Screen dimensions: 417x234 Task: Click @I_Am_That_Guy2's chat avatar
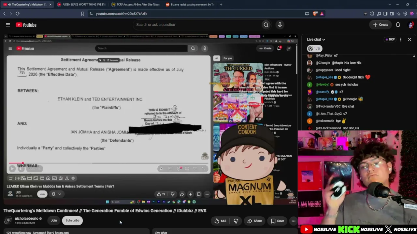point(309,114)
